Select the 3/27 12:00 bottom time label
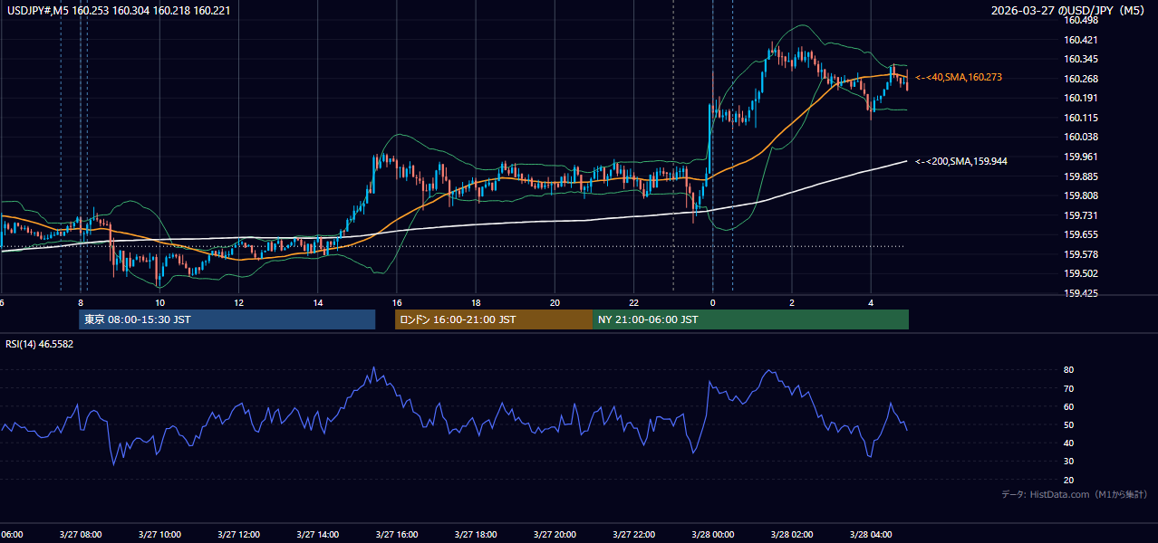The image size is (1158, 543). [x=238, y=534]
